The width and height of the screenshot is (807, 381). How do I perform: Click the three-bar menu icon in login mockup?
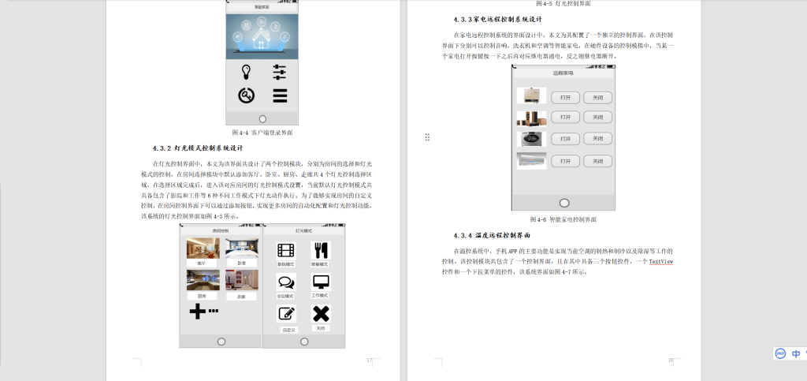point(280,95)
